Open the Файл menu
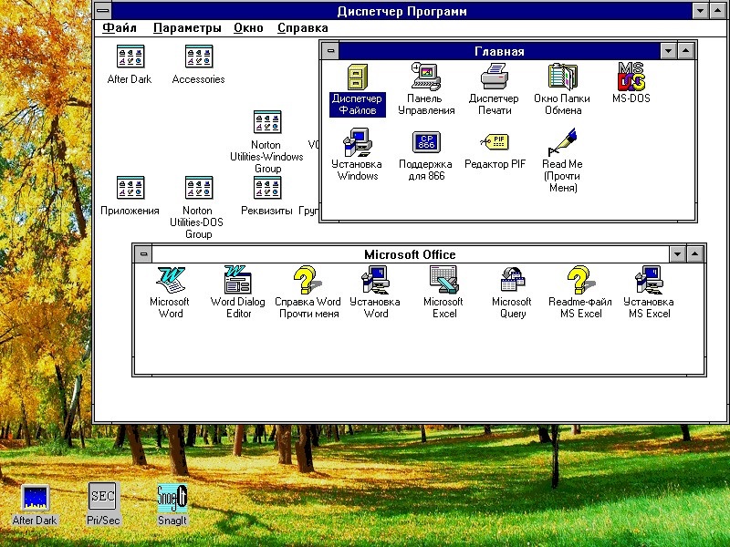This screenshot has height=547, width=730. coord(120,28)
